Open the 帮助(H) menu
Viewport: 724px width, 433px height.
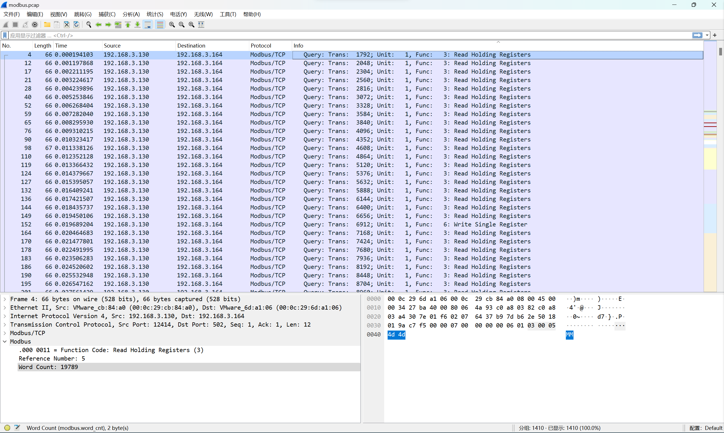[x=252, y=14]
